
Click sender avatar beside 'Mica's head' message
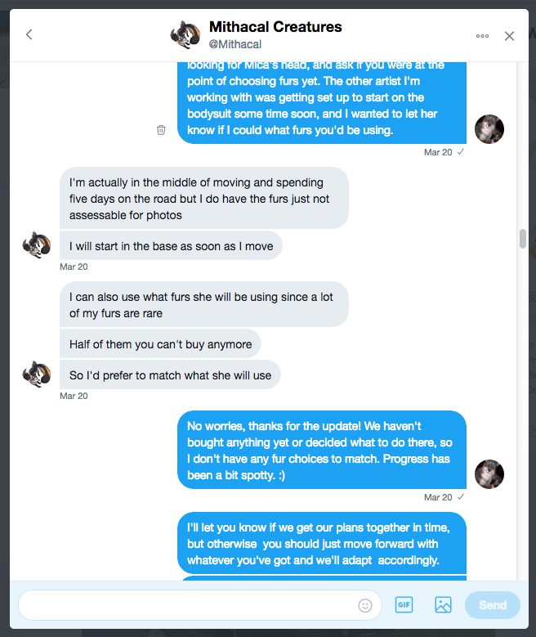[x=489, y=129]
